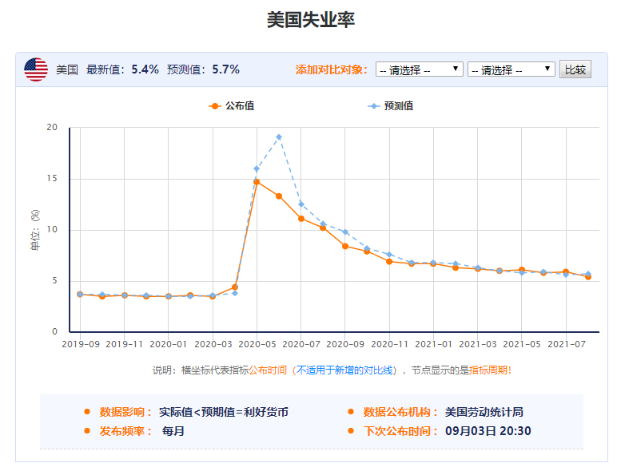
Task: Click the orange bullet beside 数据影响
Action: pyautogui.click(x=87, y=412)
